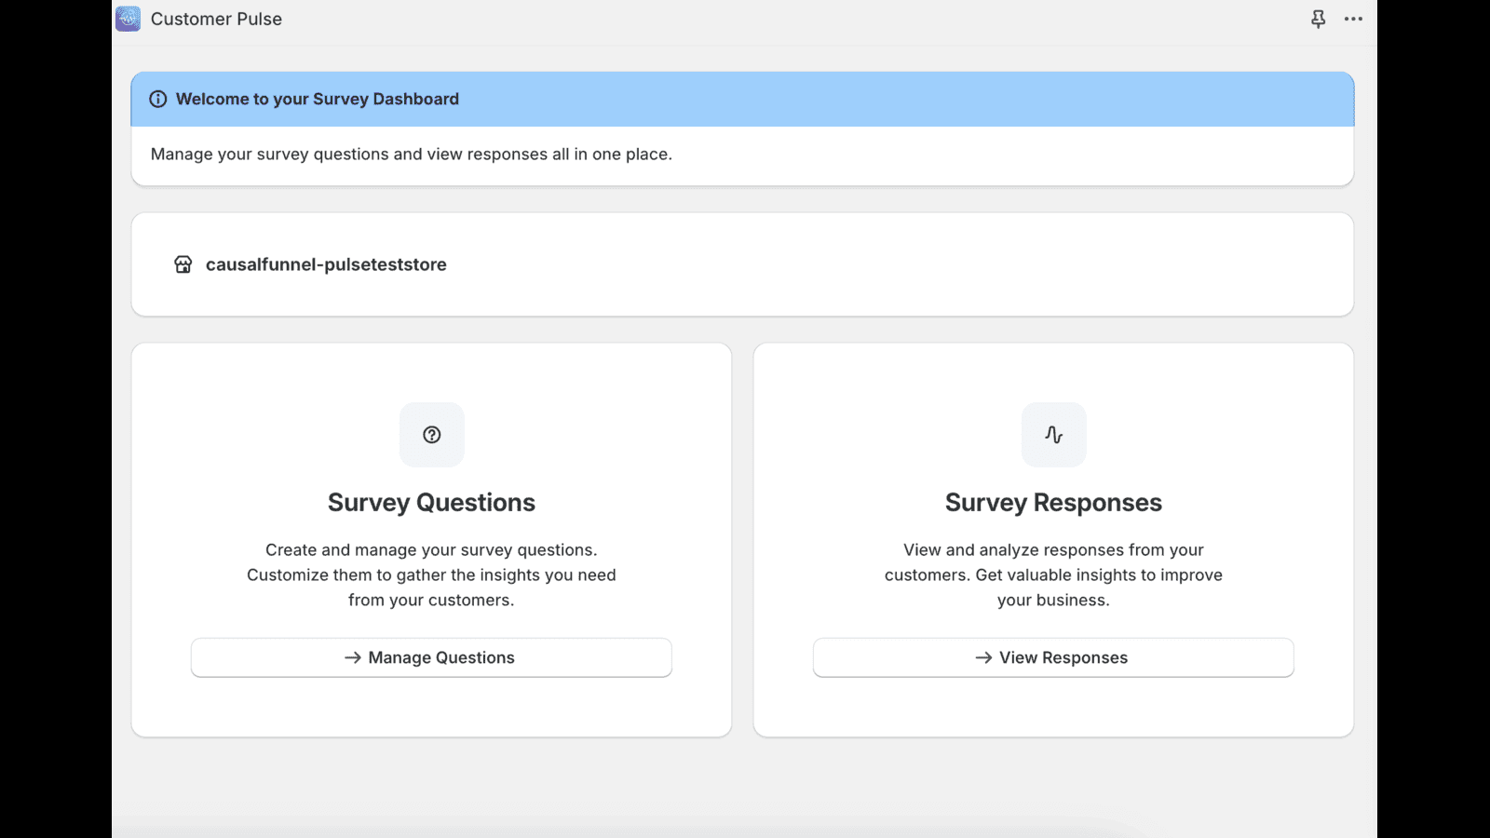
Task: Select the causalfunnel-pulseteststore store name
Action: (326, 264)
